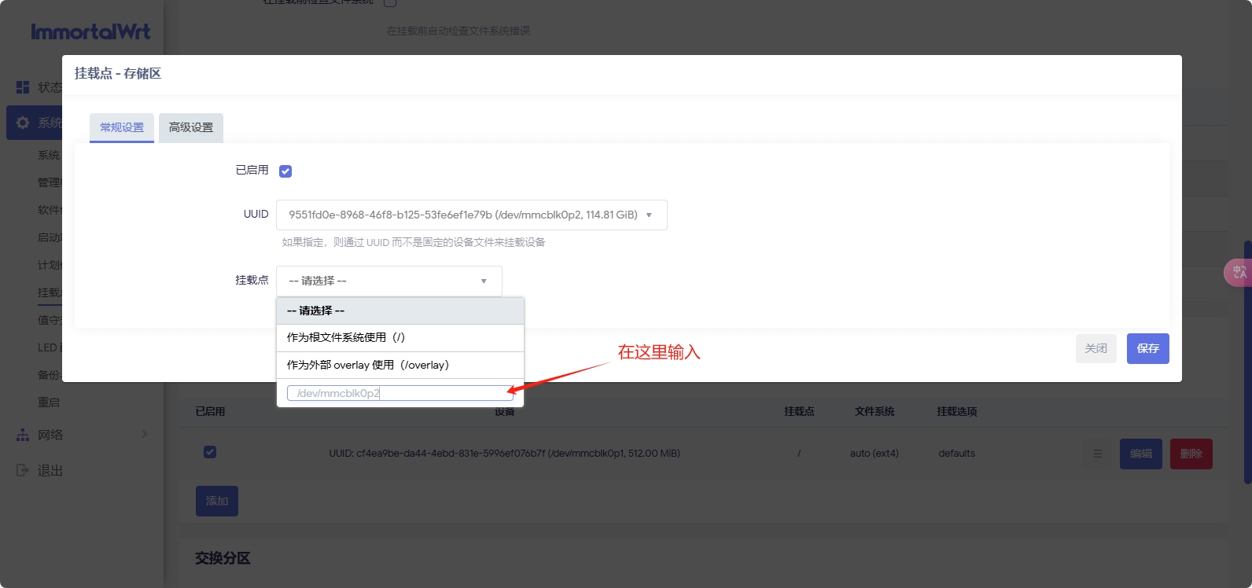Click the 保存 button
Screen dimensions: 1252x588
pyautogui.click(x=1148, y=348)
